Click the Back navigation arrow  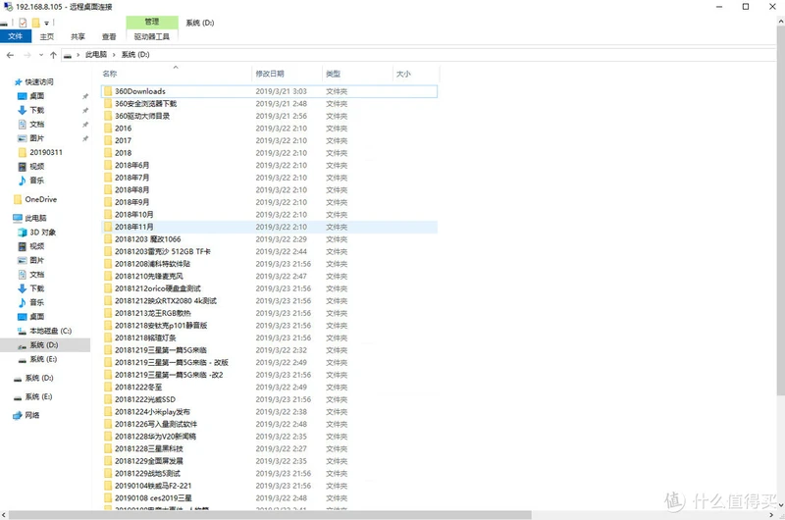pos(10,54)
